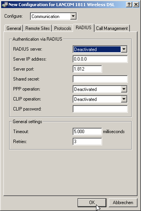
Task: Switch to the General tab
Action: (13, 28)
